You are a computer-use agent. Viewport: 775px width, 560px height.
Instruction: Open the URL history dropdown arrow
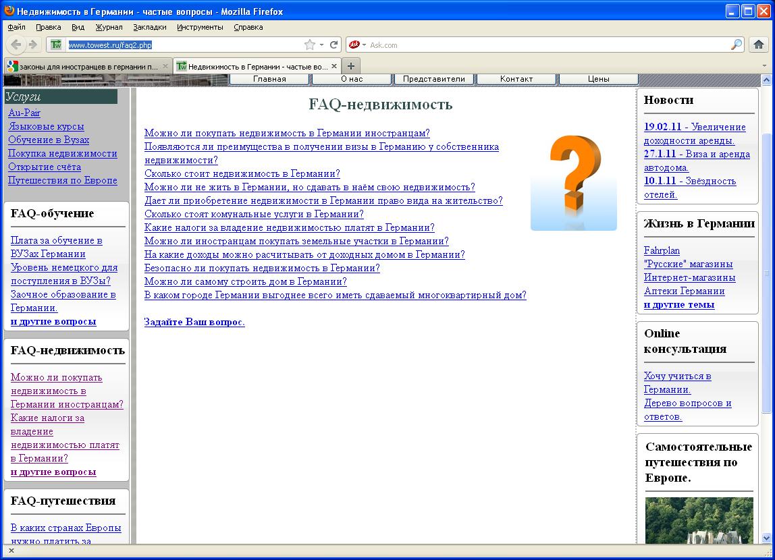click(x=322, y=45)
